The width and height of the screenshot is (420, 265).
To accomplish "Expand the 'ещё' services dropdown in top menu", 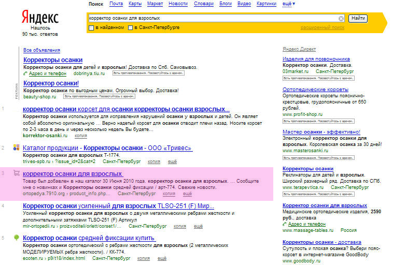I will click(x=289, y=4).
